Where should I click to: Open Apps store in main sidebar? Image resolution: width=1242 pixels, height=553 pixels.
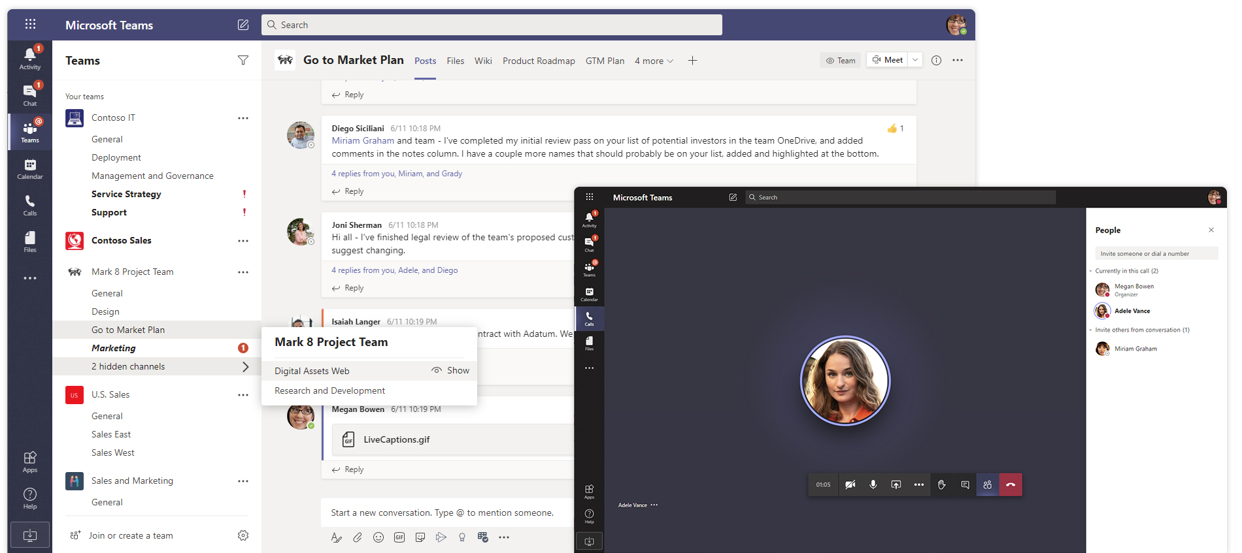pos(30,462)
